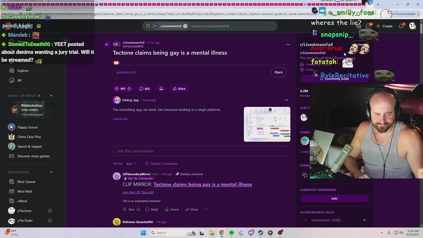423x238 pixels.
Task: Go back with the post's back arrow
Action: point(107,44)
